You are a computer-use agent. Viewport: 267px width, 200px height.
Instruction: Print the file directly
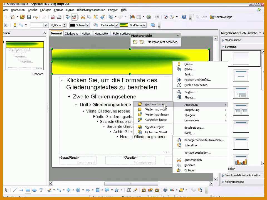coord(59,17)
